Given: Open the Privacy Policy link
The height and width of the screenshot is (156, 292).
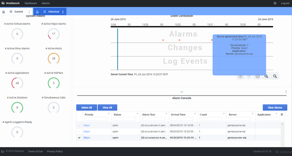Looking at the screenshot, I should [x=55, y=151].
